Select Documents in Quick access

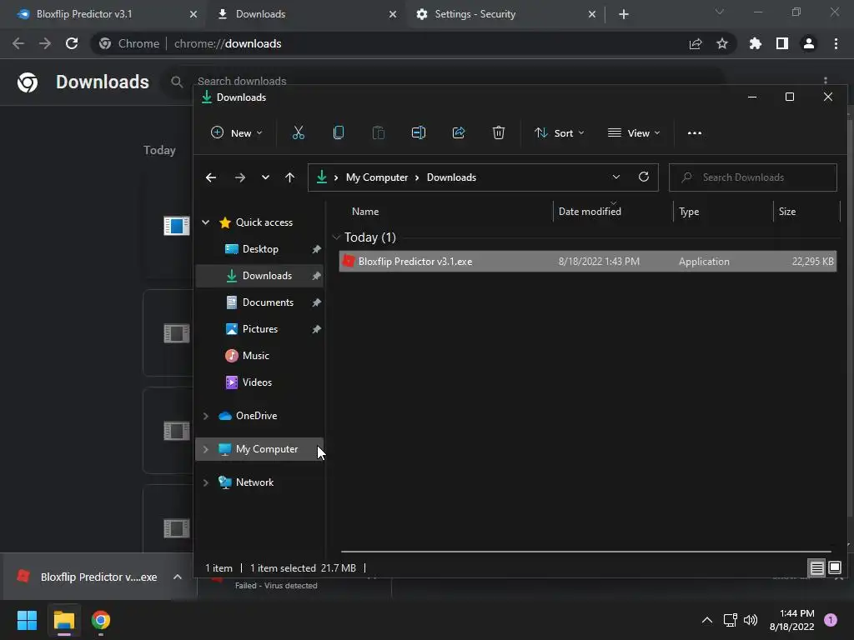[260, 302]
